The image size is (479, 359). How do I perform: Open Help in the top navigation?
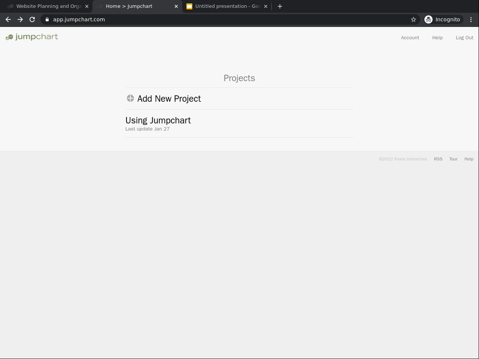(x=437, y=38)
